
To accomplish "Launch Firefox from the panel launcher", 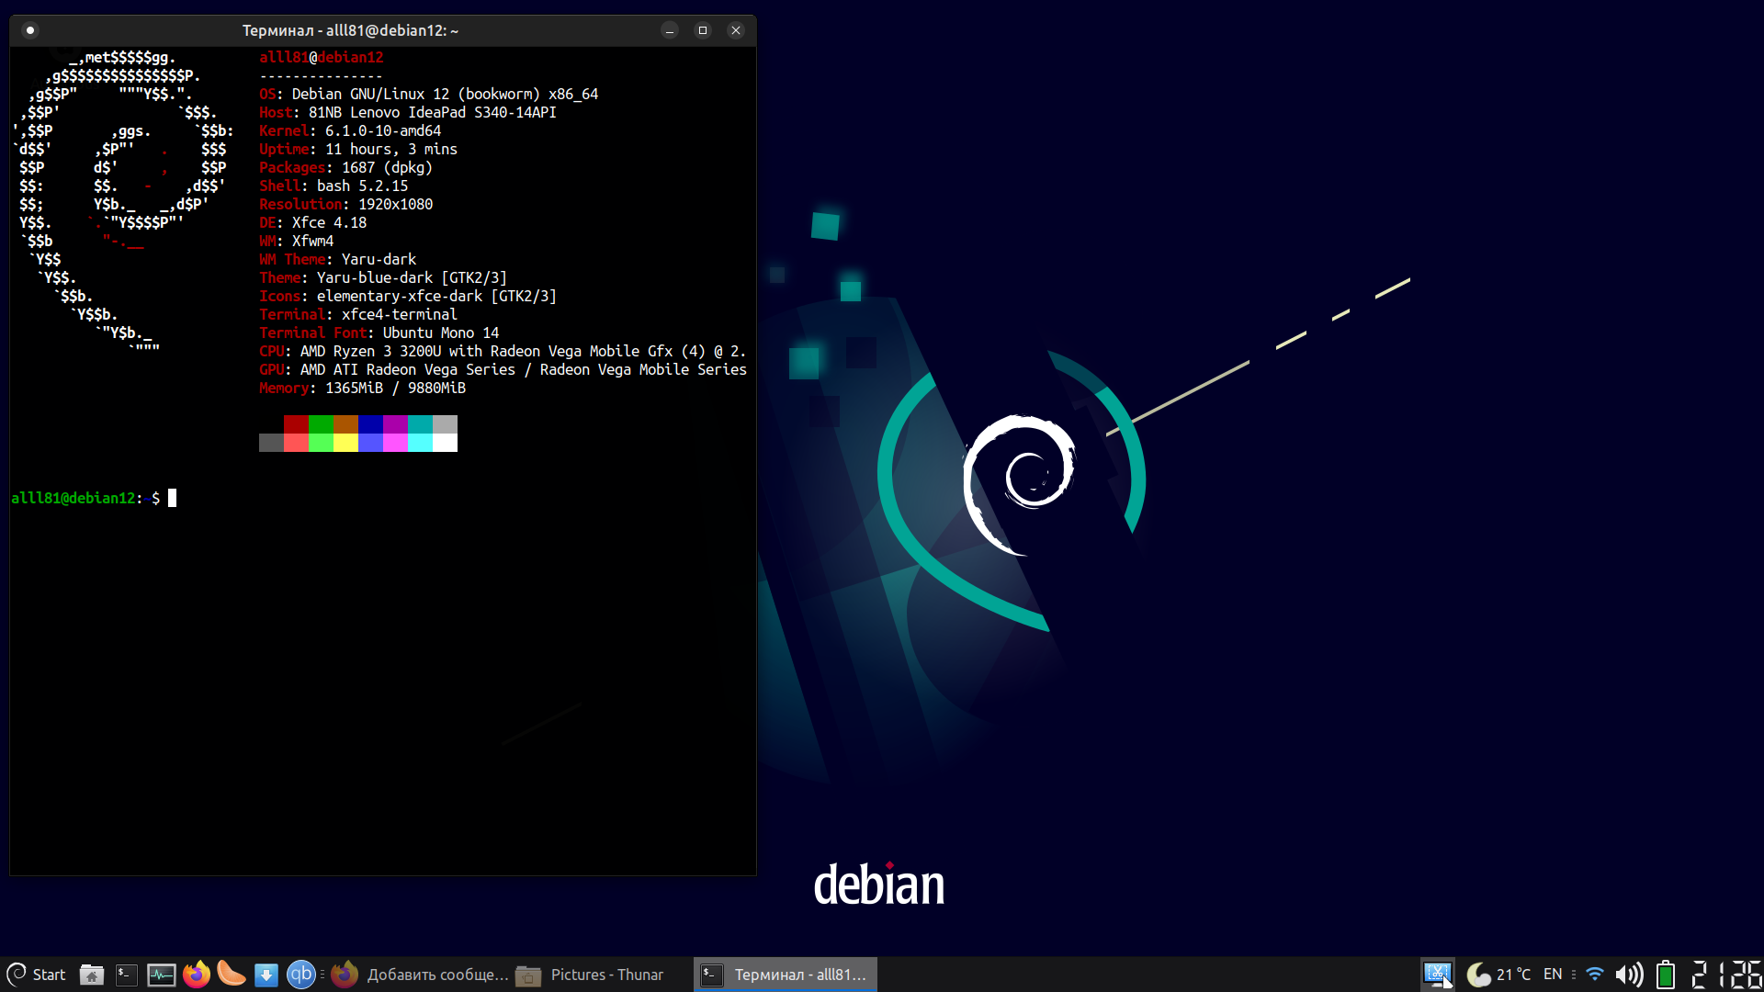I will click(197, 975).
